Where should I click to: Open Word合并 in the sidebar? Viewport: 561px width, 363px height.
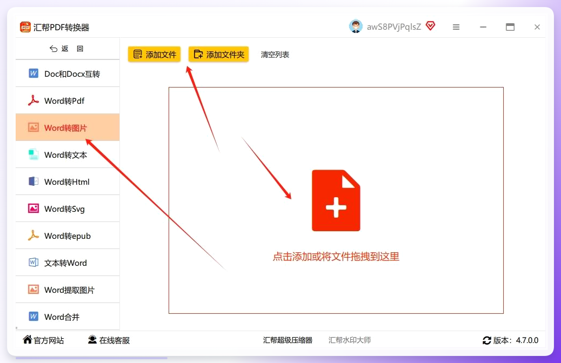coord(68,317)
